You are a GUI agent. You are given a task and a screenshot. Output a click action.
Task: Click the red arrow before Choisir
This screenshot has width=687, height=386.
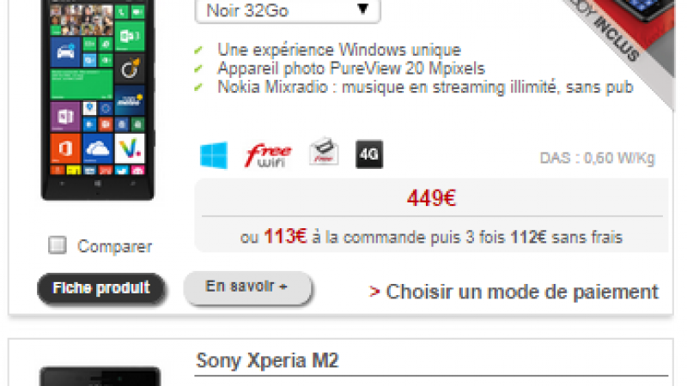tap(374, 292)
